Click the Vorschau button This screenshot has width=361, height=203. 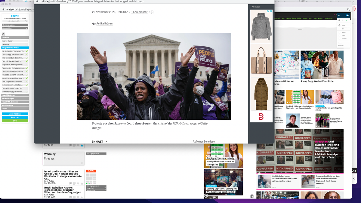pyautogui.click(x=15, y=117)
